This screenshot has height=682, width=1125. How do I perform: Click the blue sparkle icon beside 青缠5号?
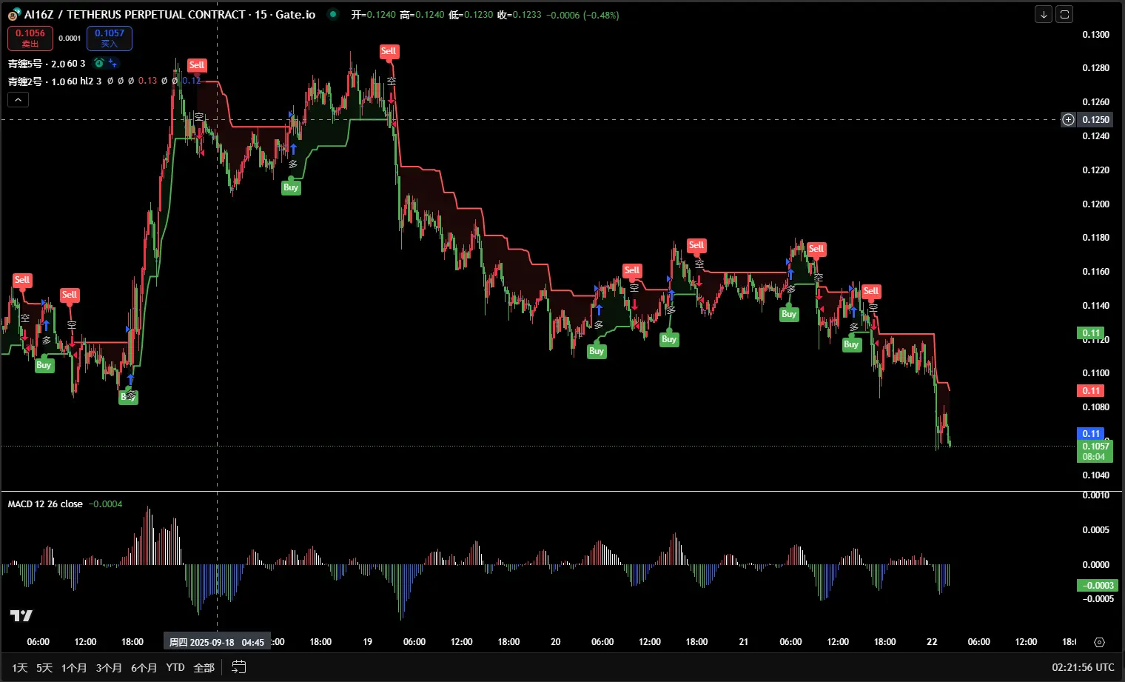113,63
